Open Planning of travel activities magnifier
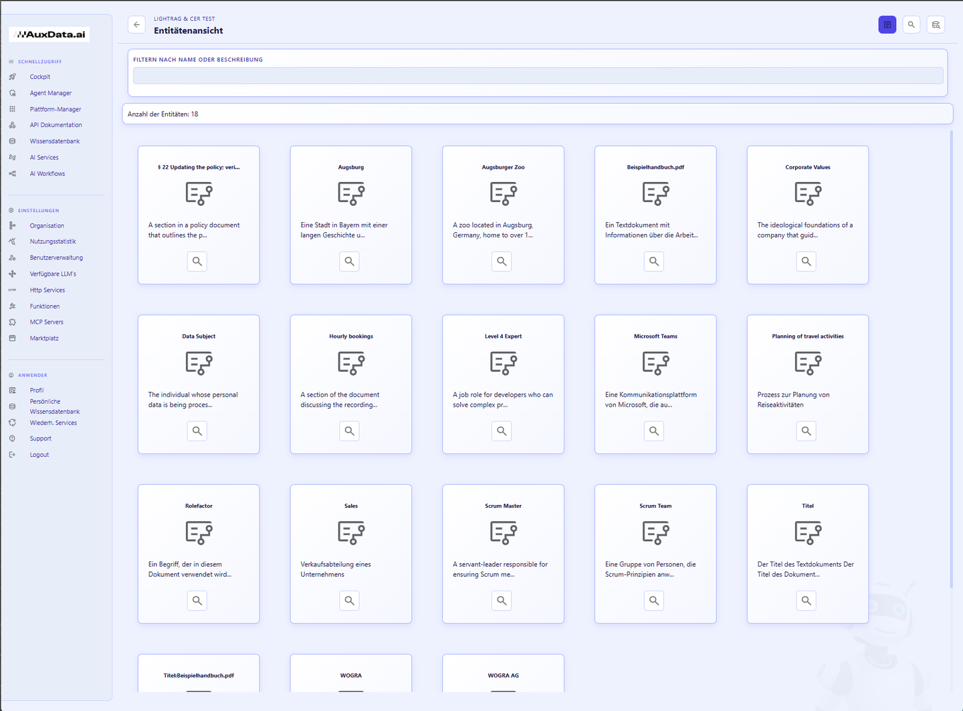This screenshot has height=711, width=963. point(807,431)
